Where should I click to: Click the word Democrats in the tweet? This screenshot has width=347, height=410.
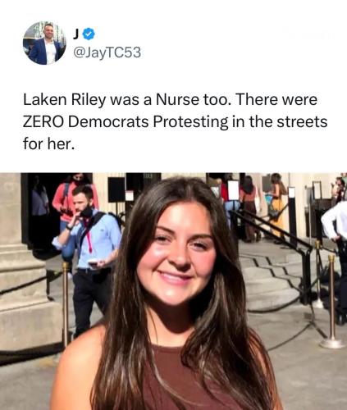[108, 121]
